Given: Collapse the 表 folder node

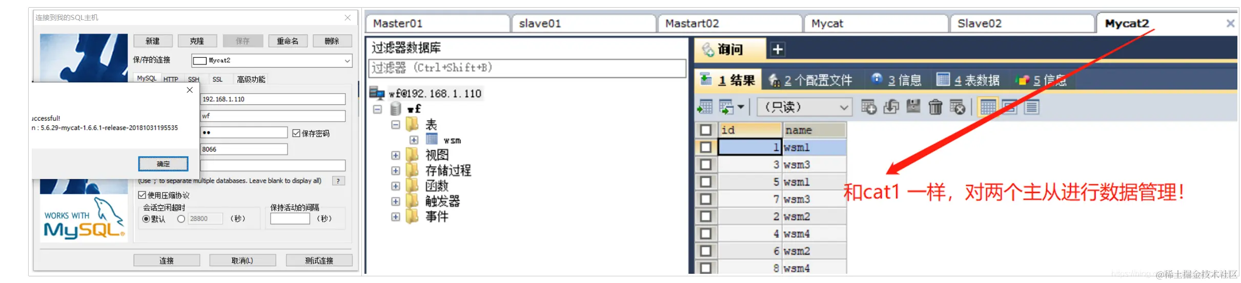Looking at the screenshot, I should tap(395, 124).
